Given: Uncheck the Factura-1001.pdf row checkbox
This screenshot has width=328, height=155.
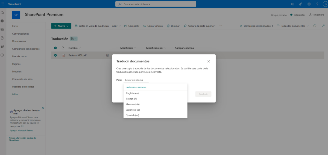Looking at the screenshot, I should pos(55,55).
